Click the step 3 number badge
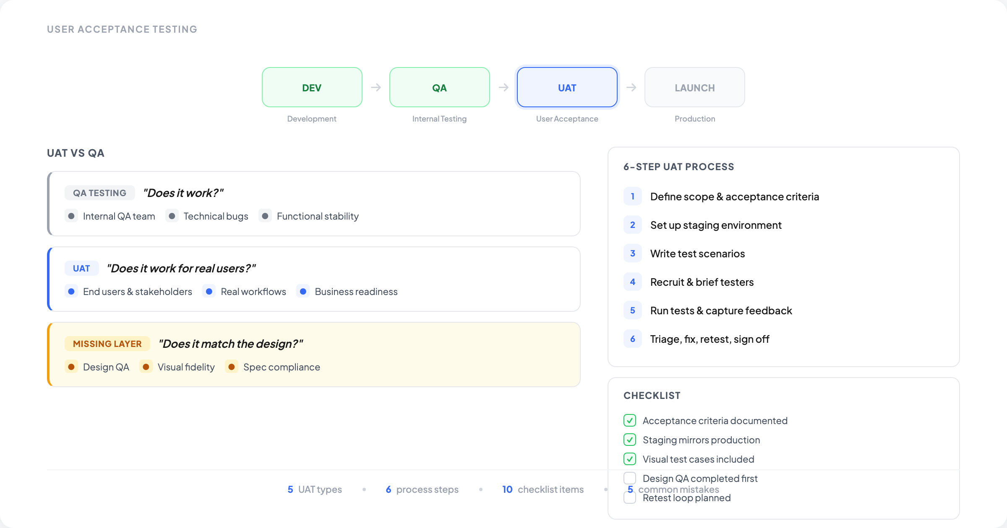 tap(633, 253)
